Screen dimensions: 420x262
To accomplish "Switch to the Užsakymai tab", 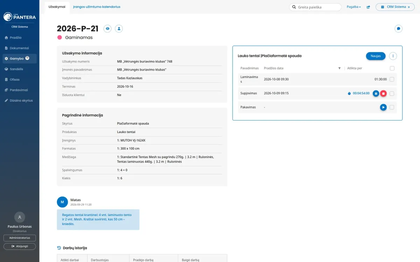I will [57, 7].
